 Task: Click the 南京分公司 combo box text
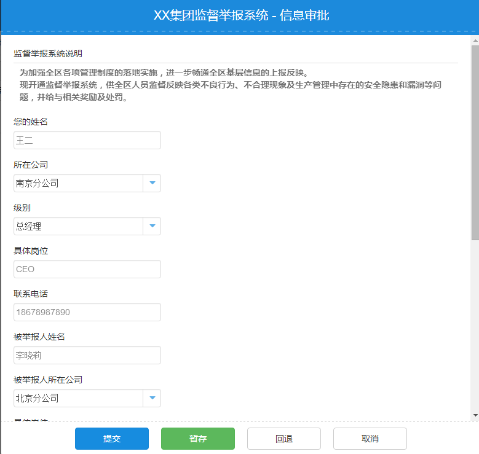(x=78, y=183)
